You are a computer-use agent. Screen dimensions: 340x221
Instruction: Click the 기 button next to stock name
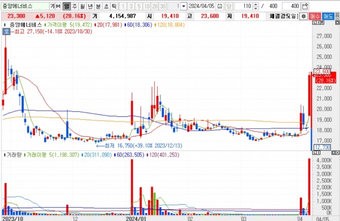[52, 6]
